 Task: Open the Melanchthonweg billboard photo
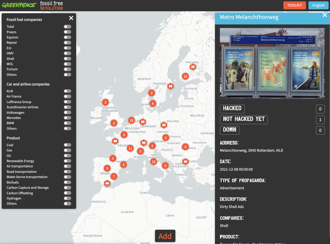point(272,63)
